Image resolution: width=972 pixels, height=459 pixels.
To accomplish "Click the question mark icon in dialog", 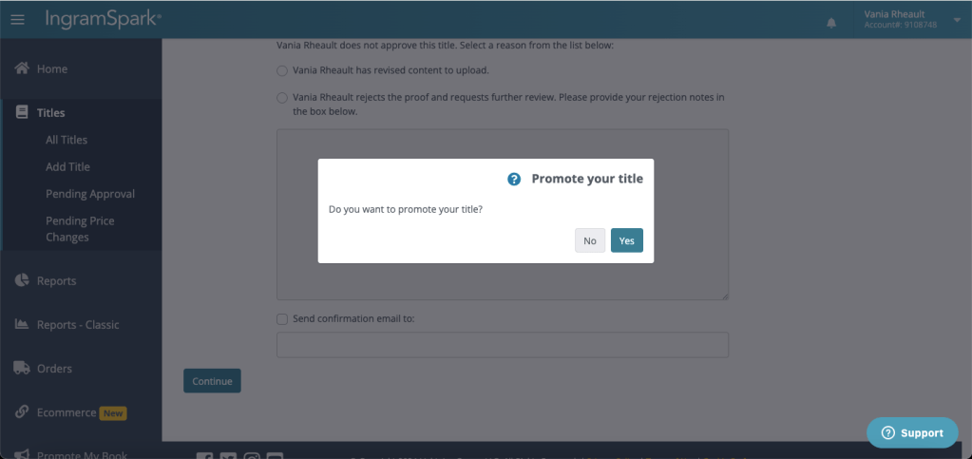I will tap(514, 179).
